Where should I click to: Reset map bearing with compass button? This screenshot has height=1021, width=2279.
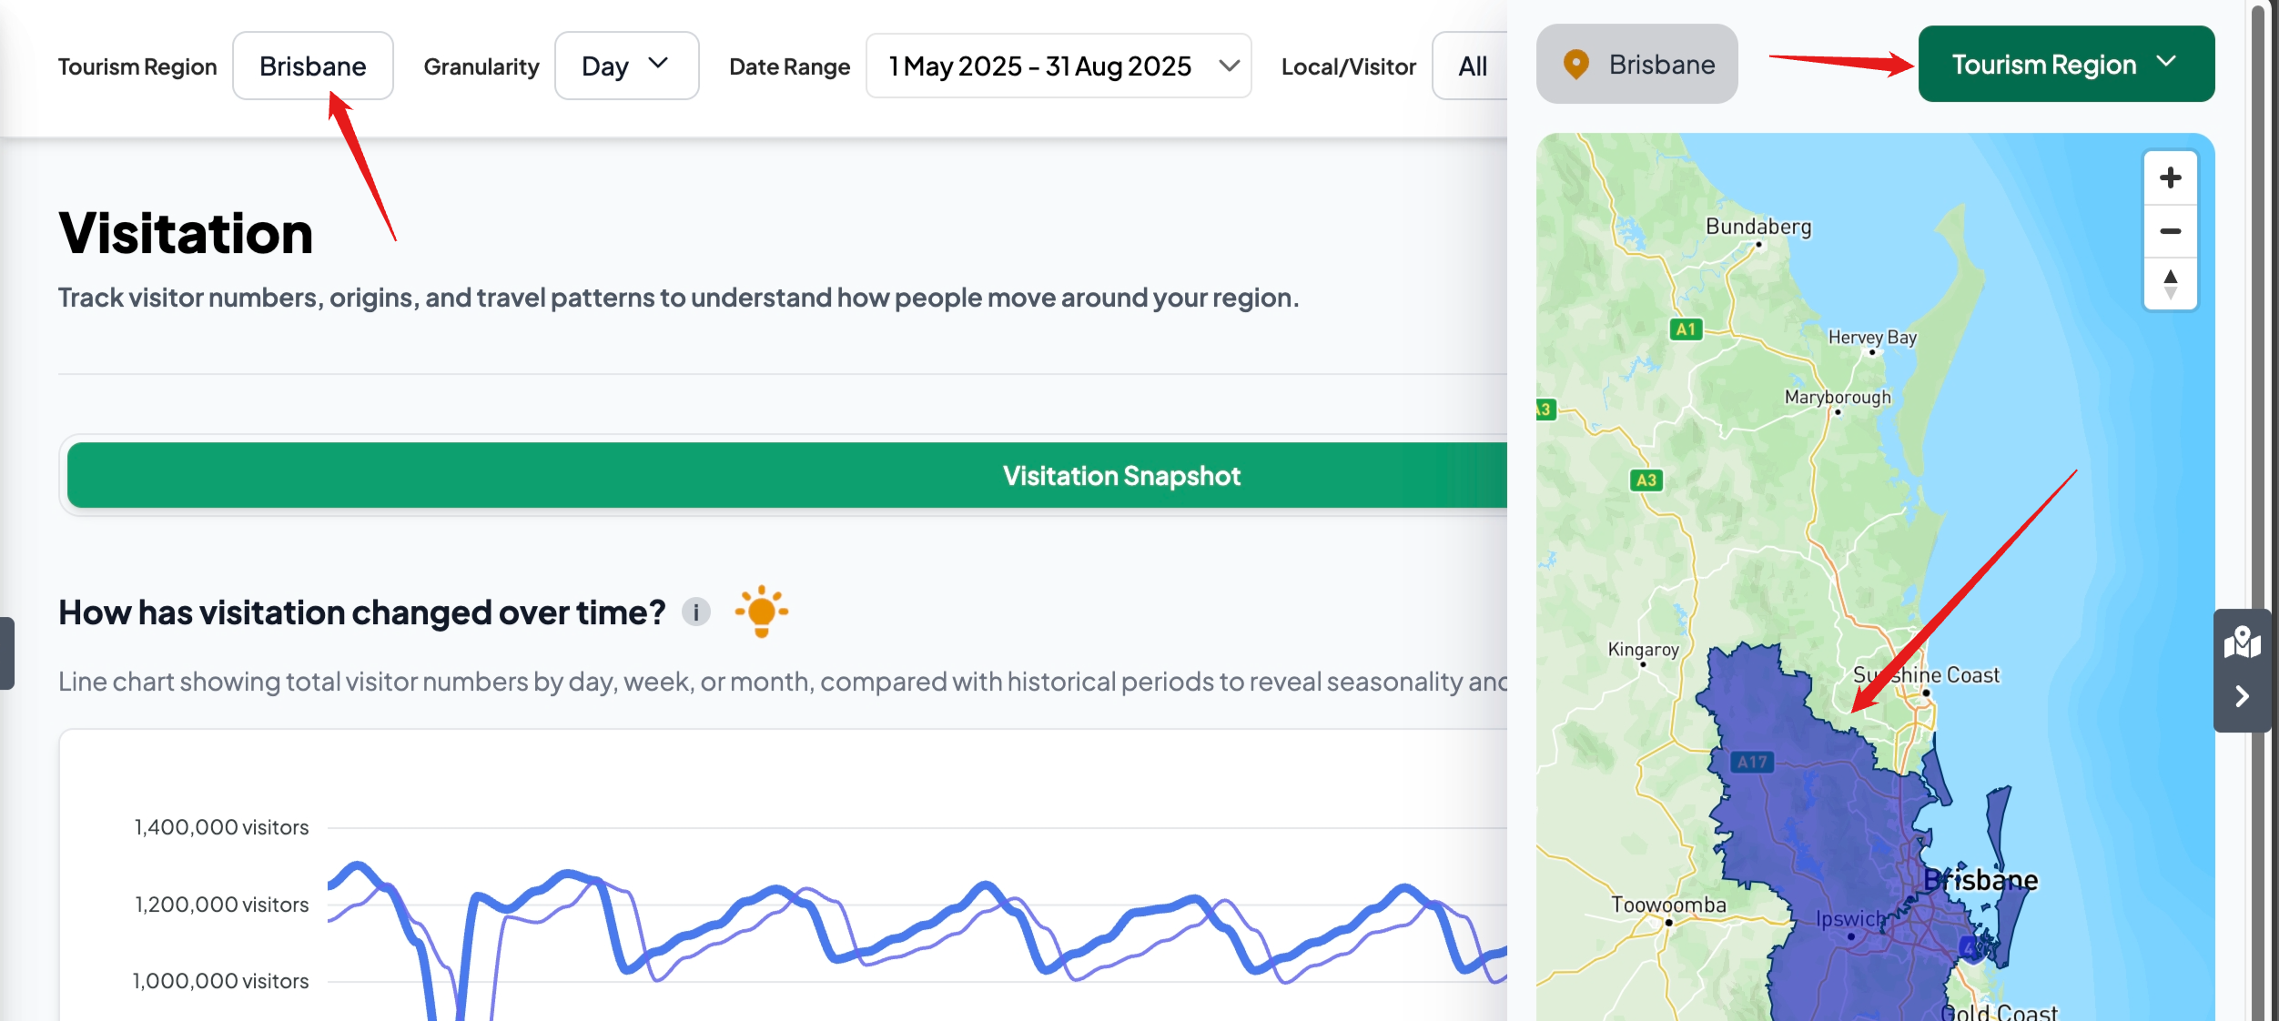pos(2171,284)
